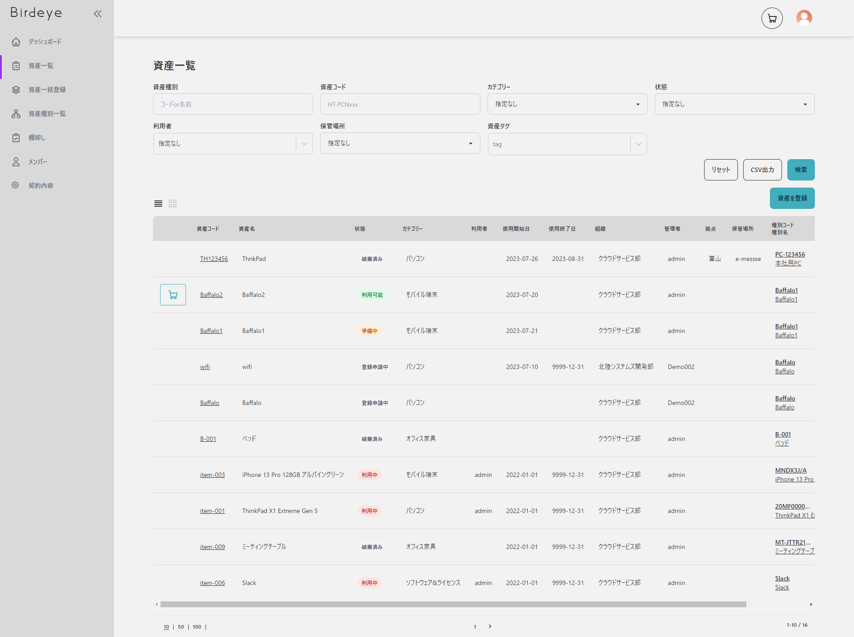This screenshot has height=637, width=854.
Task: Click the CSV出力 button
Action: (762, 170)
